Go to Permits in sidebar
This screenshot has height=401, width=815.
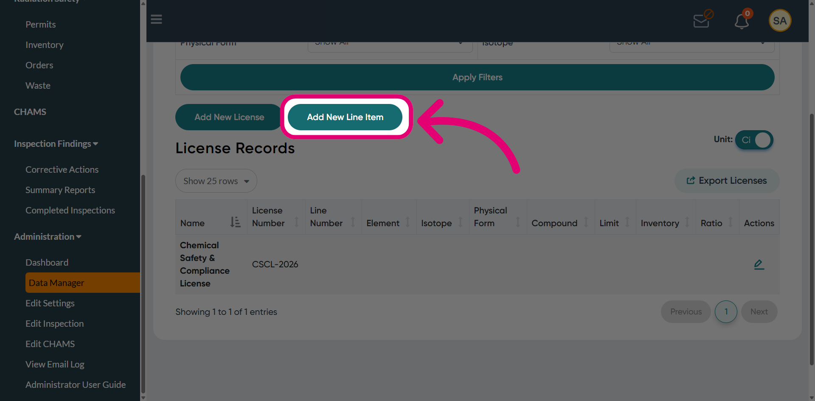pyautogui.click(x=41, y=25)
